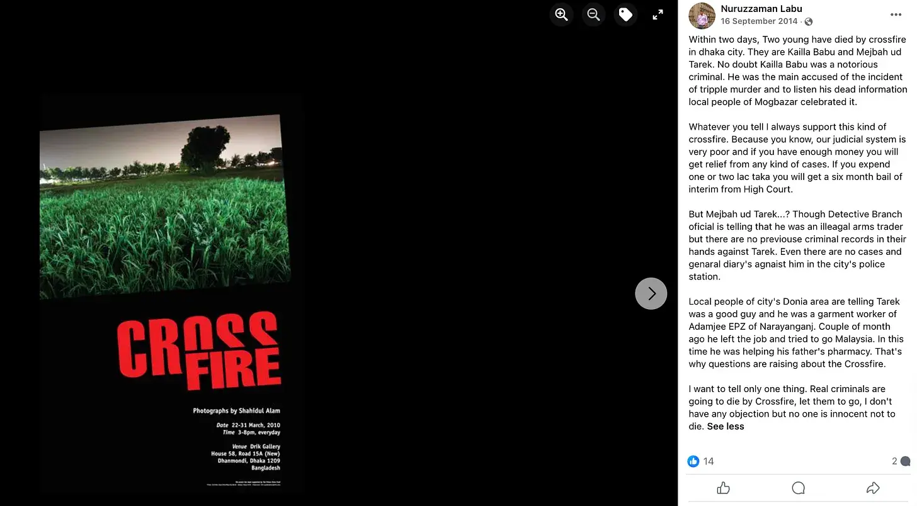917x506 pixels.
Task: Open the tag photo tool
Action: (625, 14)
